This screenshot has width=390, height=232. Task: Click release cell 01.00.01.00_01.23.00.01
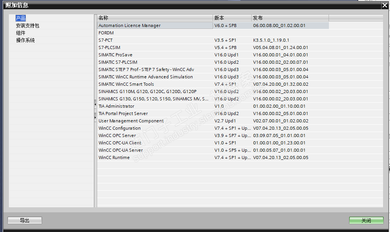point(279,142)
